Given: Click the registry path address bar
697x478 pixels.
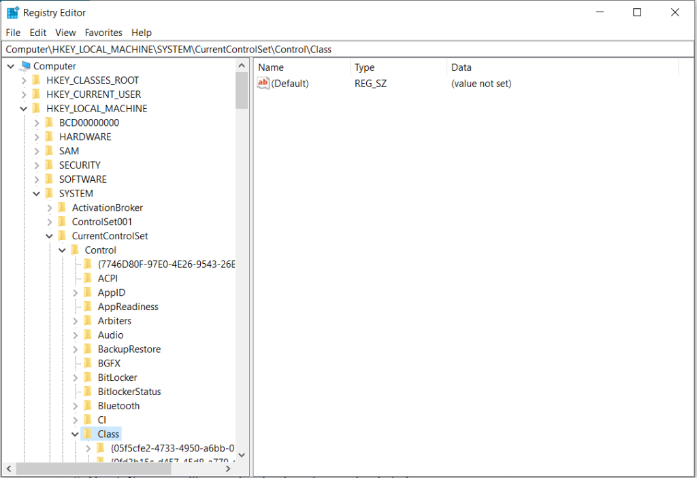Looking at the screenshot, I should click(348, 50).
